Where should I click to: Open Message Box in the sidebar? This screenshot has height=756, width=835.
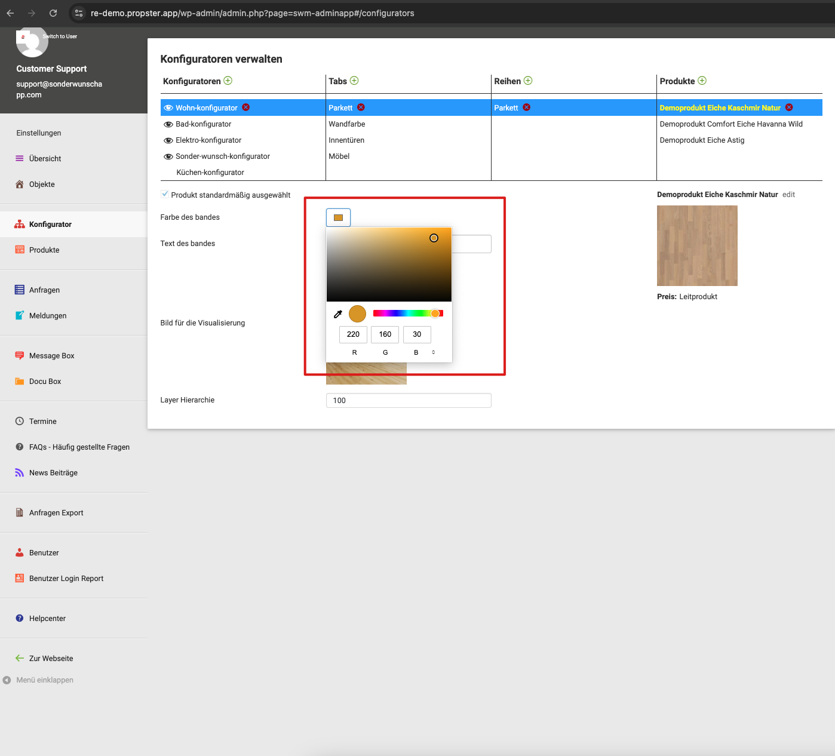click(x=52, y=356)
